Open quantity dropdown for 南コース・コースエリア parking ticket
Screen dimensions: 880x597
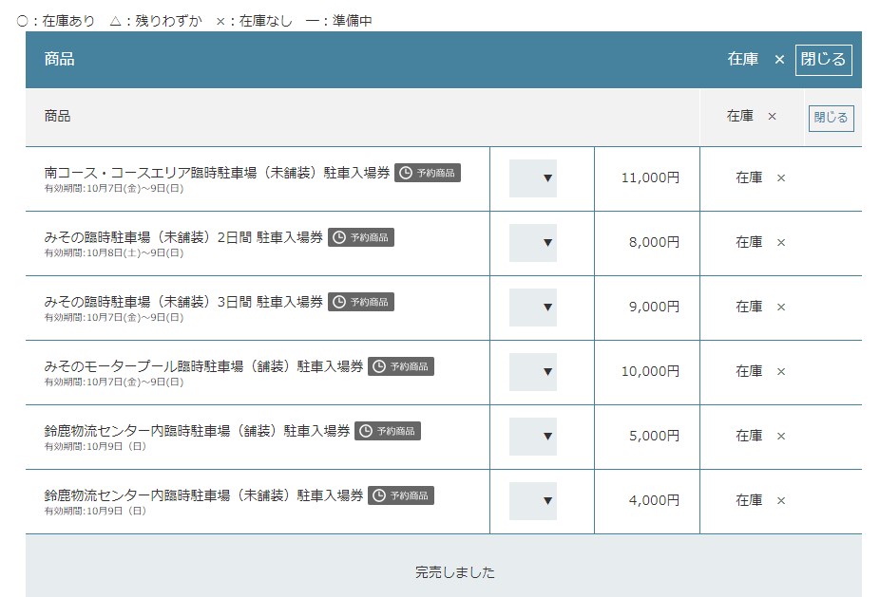533,178
